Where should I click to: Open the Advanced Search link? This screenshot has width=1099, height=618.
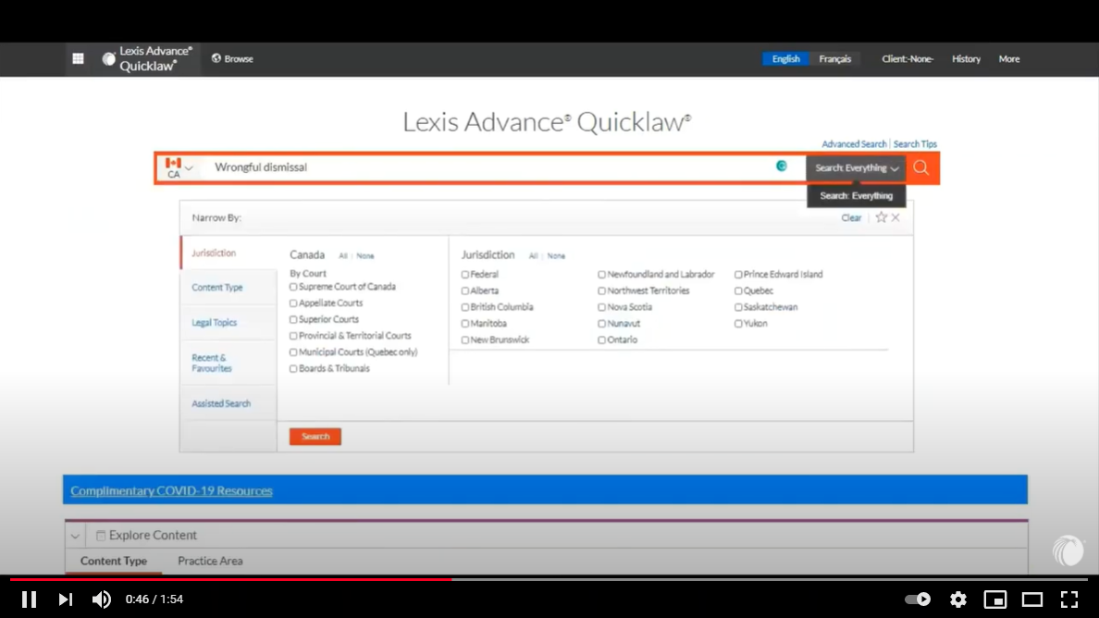click(854, 143)
